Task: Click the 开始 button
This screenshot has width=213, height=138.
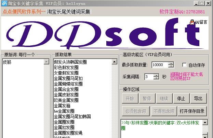Action: (x=130, y=98)
